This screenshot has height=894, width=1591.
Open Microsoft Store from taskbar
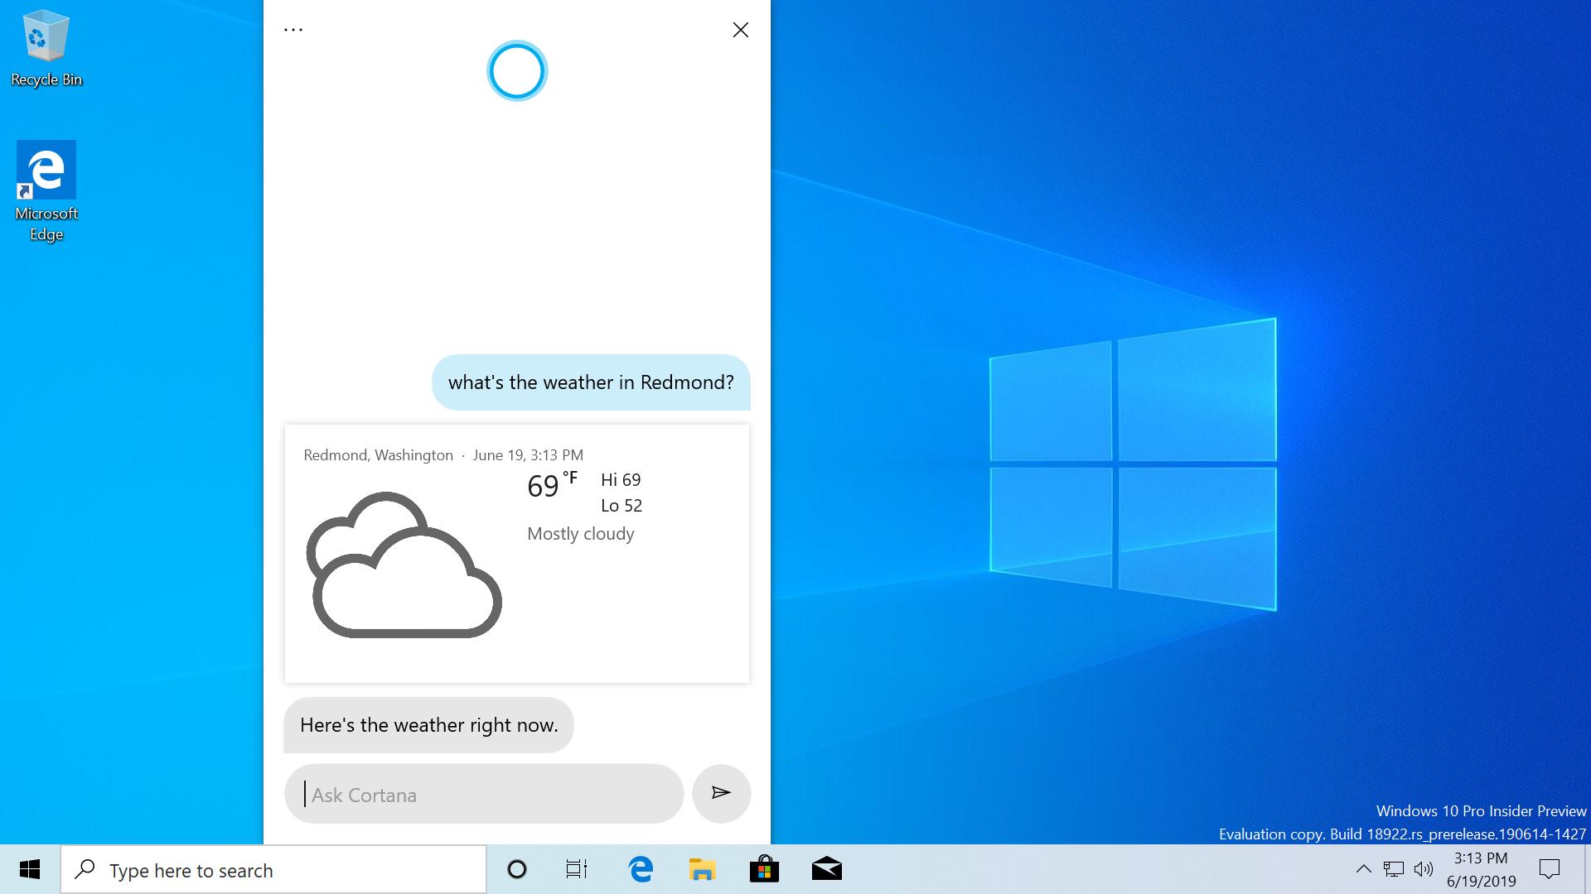pyautogui.click(x=764, y=869)
